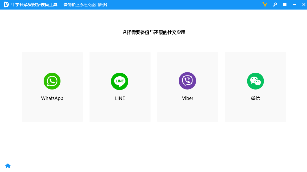
Task: Click the purple Viber icon
Action: click(x=187, y=81)
